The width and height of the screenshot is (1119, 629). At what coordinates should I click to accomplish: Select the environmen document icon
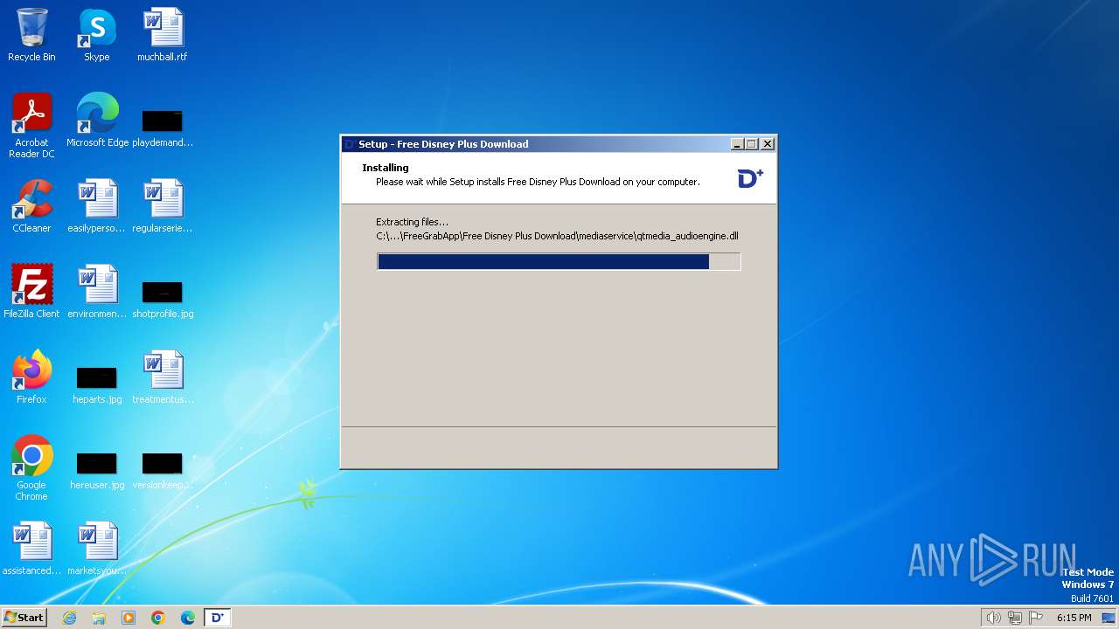[x=97, y=292]
